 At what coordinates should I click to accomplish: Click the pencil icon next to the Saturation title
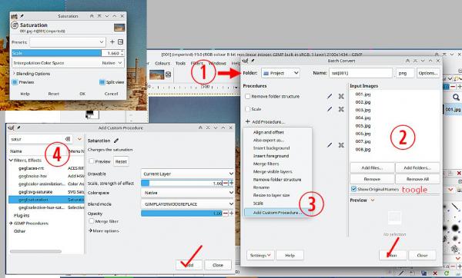click(116, 141)
